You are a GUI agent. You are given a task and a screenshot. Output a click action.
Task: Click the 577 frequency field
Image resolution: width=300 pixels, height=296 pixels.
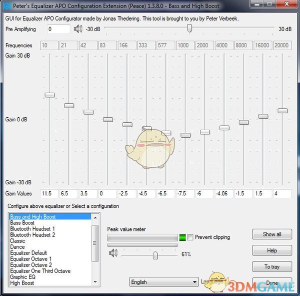166,46
